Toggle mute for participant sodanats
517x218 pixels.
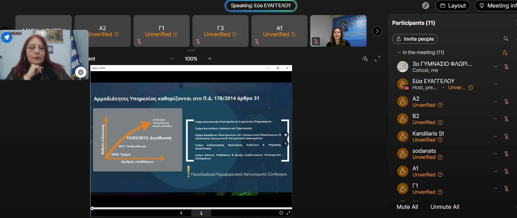click(x=506, y=154)
